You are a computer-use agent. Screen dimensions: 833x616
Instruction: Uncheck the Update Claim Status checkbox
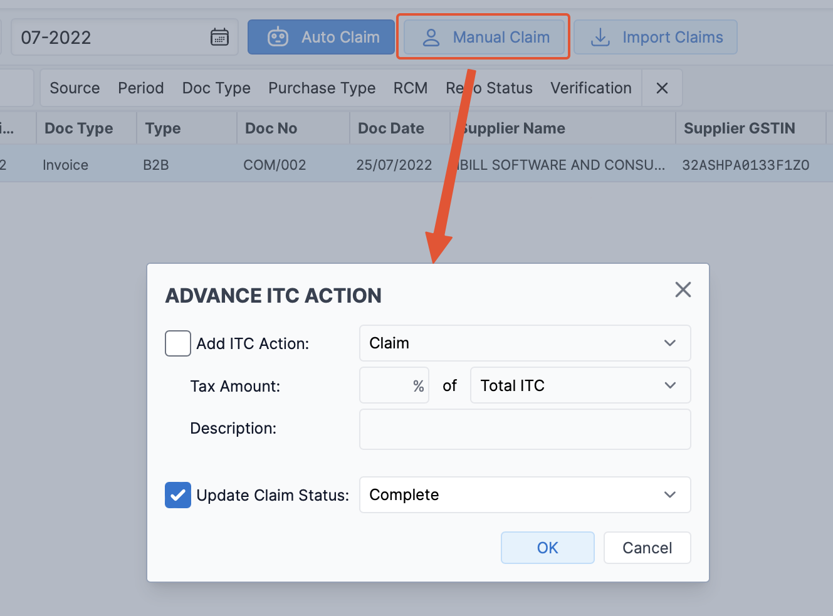click(178, 495)
